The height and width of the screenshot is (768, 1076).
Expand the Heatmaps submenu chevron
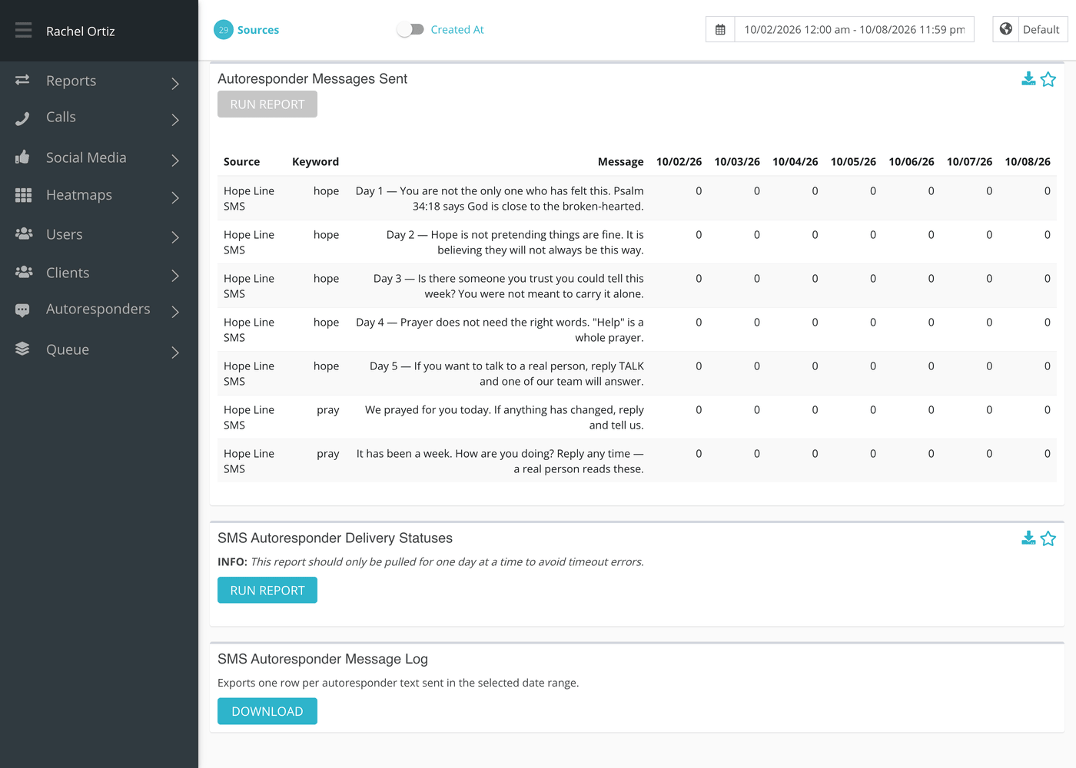coord(175,197)
